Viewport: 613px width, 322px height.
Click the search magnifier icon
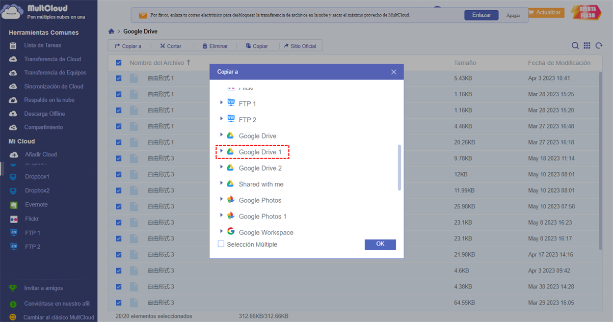[x=575, y=46]
